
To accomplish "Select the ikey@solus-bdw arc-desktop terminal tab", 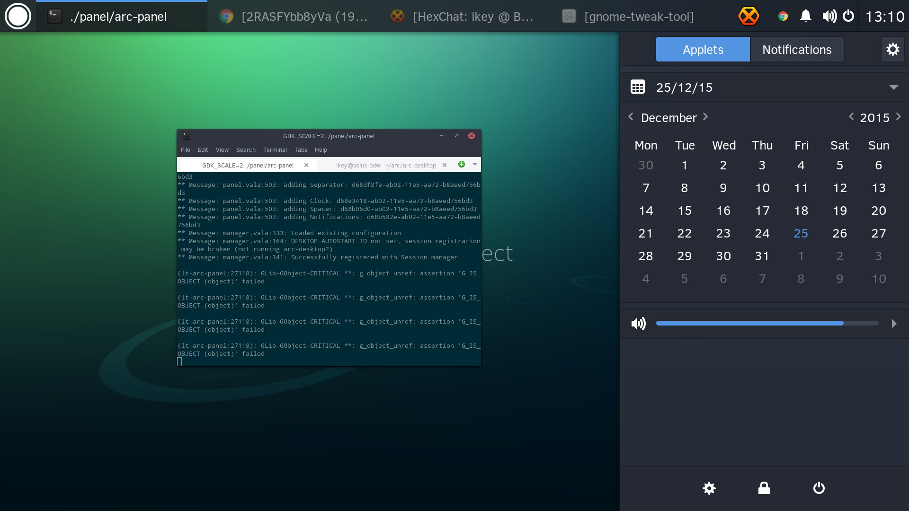I will pos(386,165).
